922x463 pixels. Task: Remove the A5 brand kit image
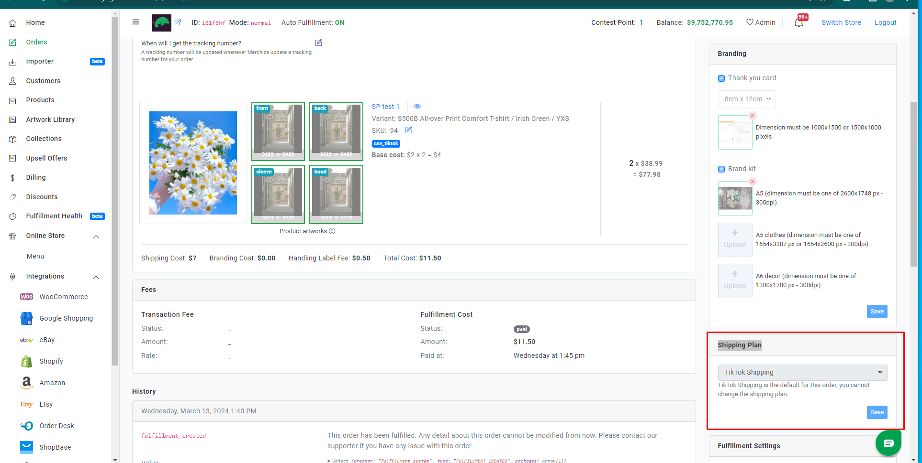coord(753,182)
